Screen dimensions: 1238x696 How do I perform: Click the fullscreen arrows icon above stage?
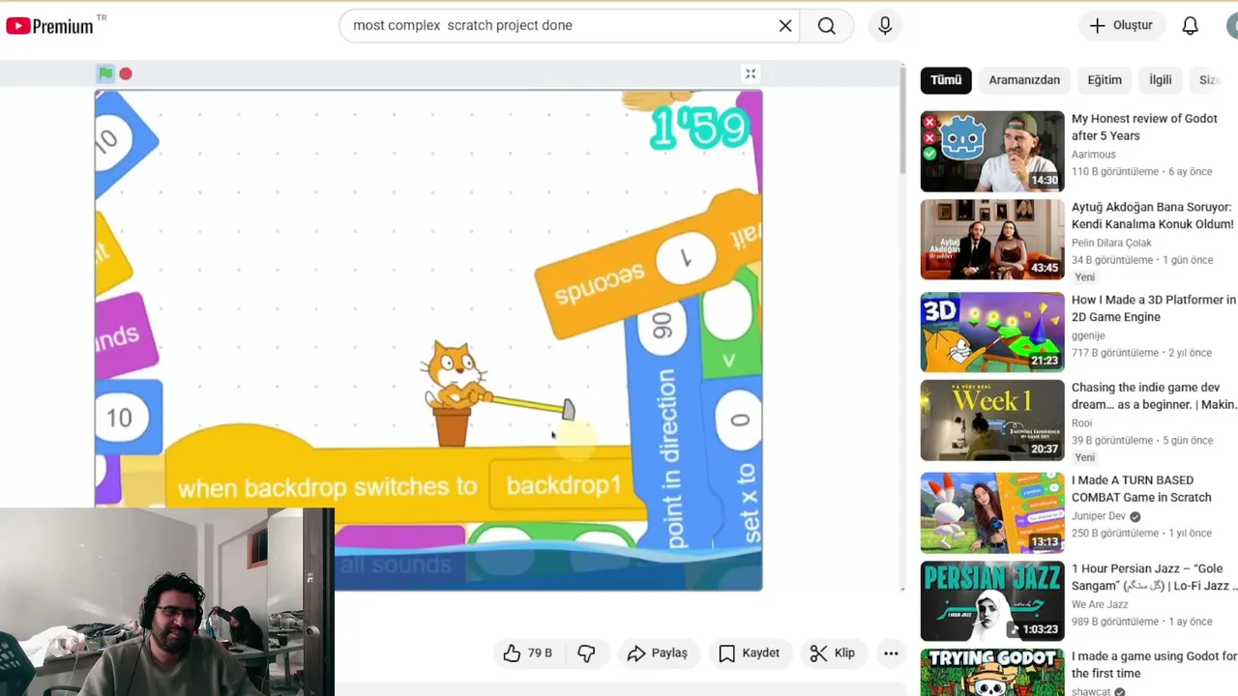750,73
